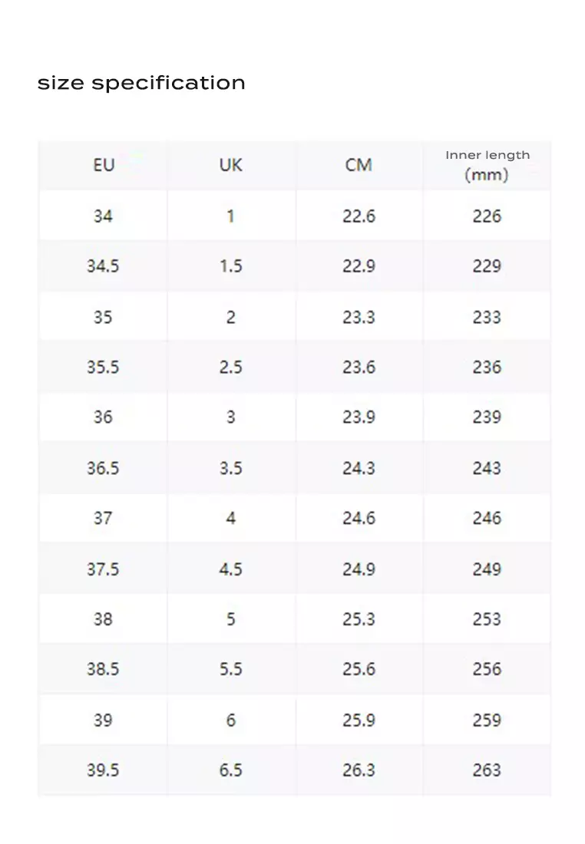Click the UK 5.5 size cell
Image resolution: width=585 pixels, height=844 pixels.
click(230, 669)
